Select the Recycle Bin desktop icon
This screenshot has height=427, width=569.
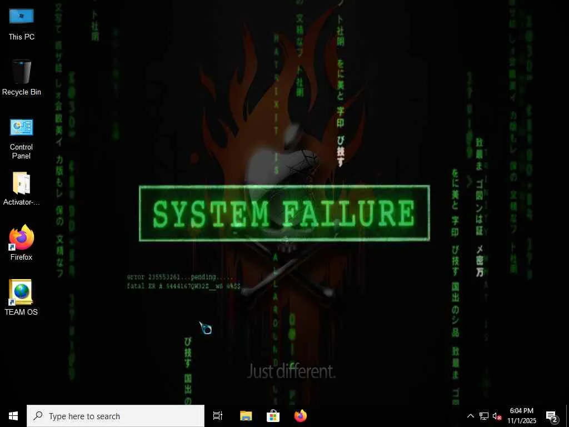point(22,78)
